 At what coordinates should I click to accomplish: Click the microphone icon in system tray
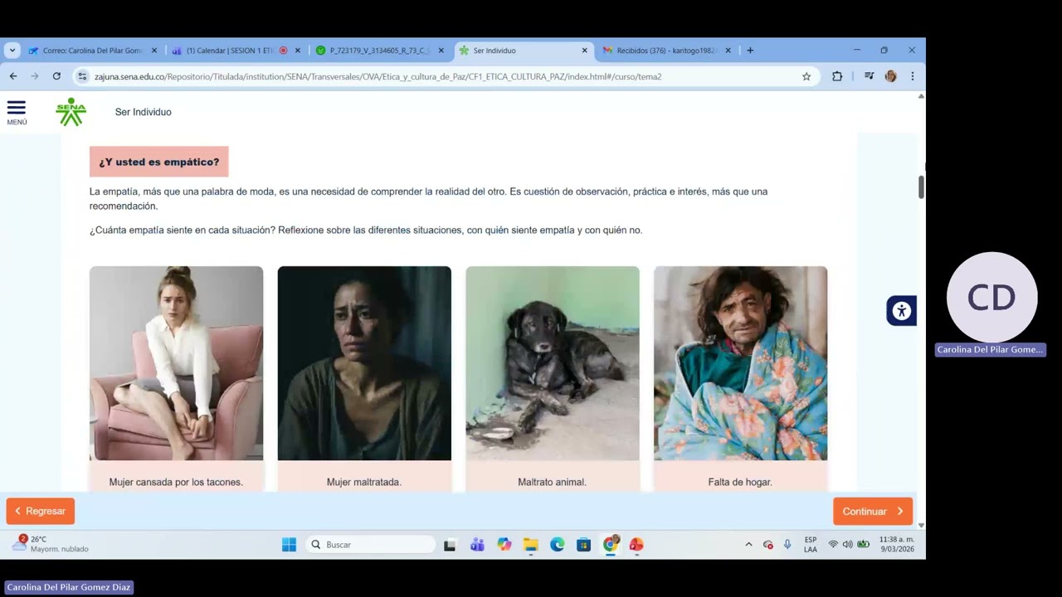point(787,545)
